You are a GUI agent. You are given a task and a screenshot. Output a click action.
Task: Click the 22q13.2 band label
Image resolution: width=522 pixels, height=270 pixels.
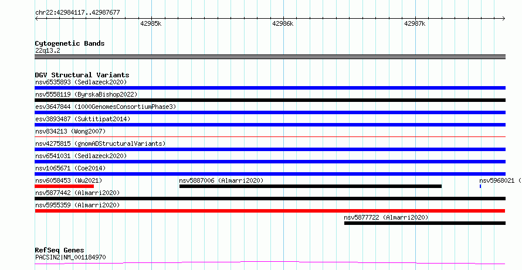click(x=48, y=51)
